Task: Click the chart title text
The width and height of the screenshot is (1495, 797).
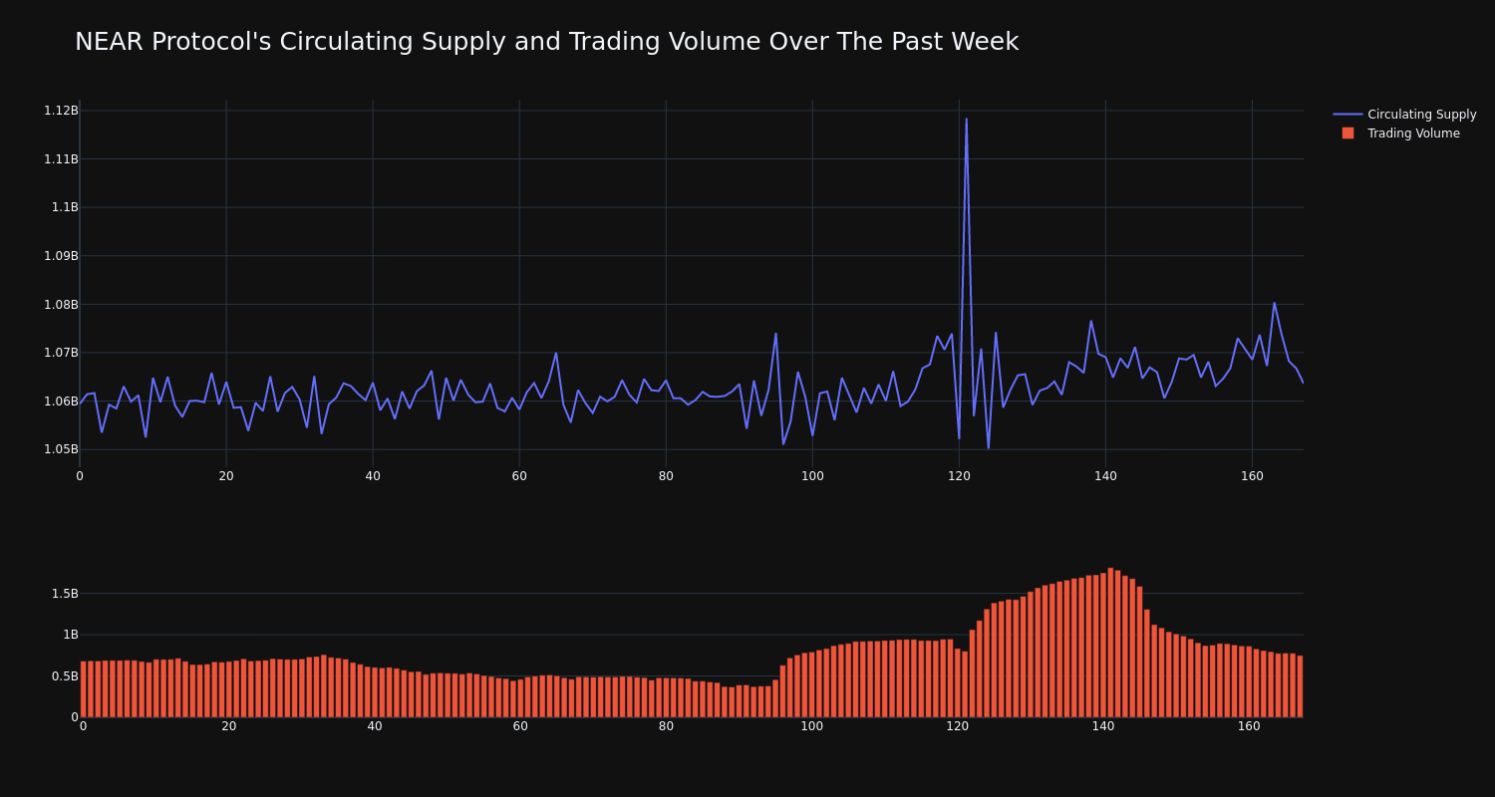Action: tap(546, 42)
